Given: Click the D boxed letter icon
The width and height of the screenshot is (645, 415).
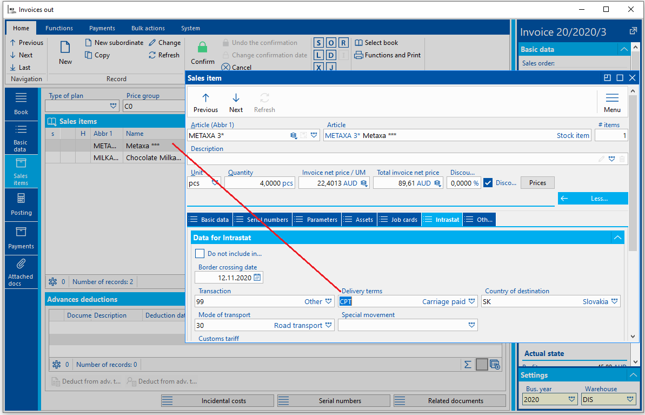Looking at the screenshot, I should click(331, 55).
